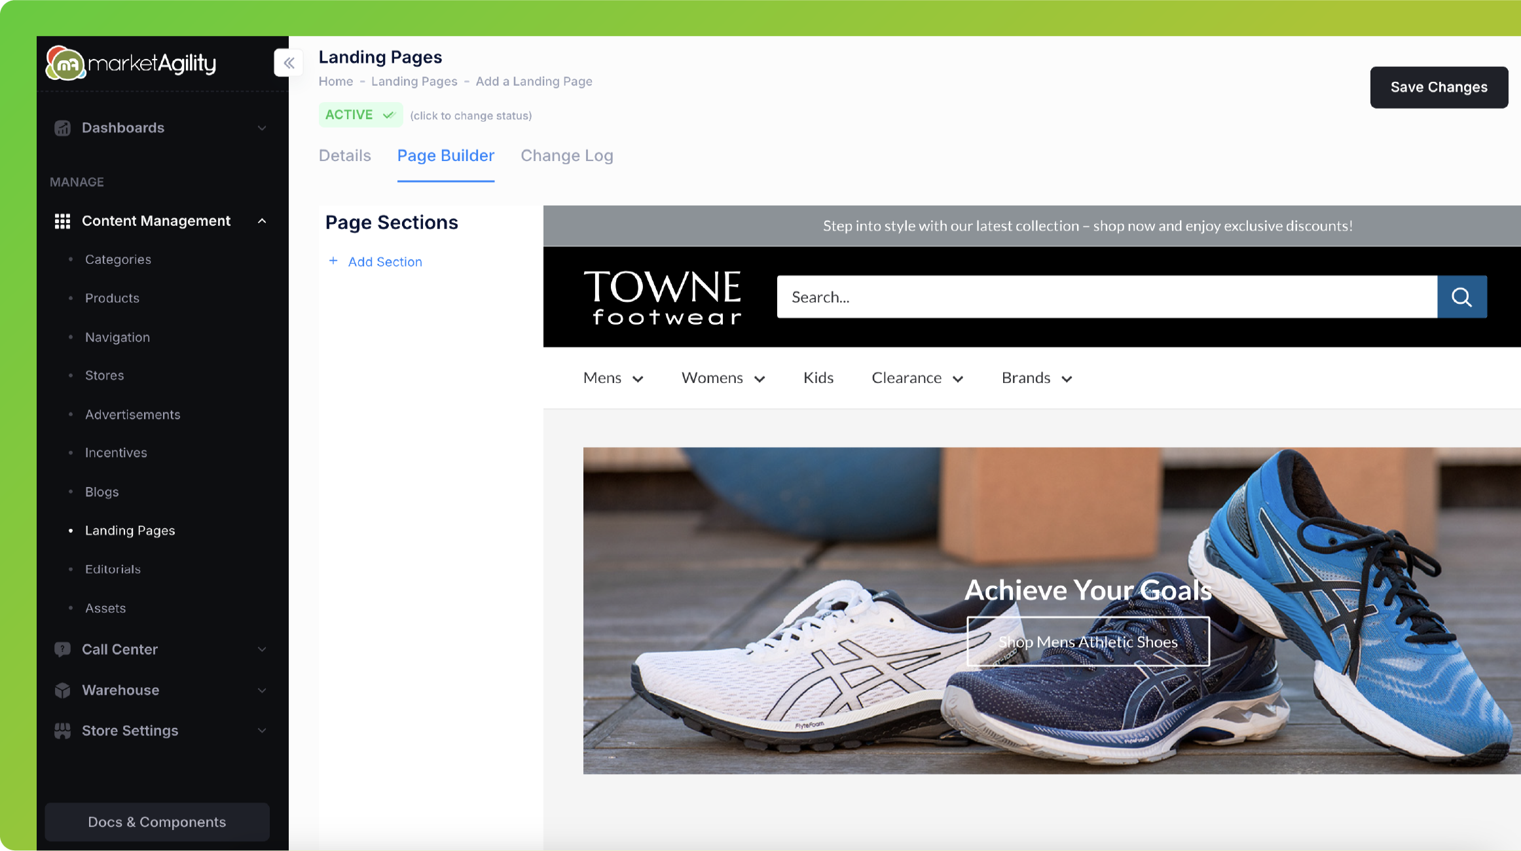
Task: Open Advertisements in the sidebar
Action: [132, 414]
